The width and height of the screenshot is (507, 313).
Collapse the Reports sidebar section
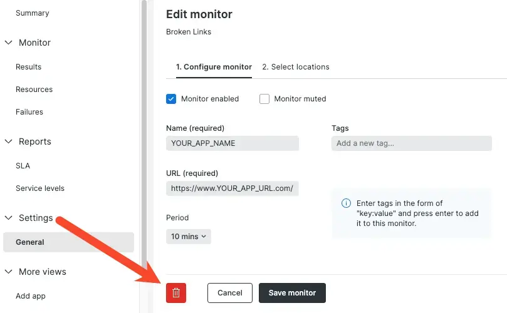9,141
